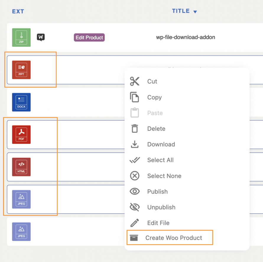Click the TITLE column header

coord(181,11)
